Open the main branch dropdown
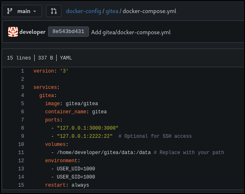This screenshot has height=194, width=245. 22,11
